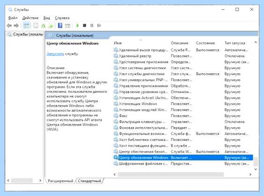Click gear icon of Управление приложениями
The width and height of the screenshot is (264, 196).
pos(116,86)
